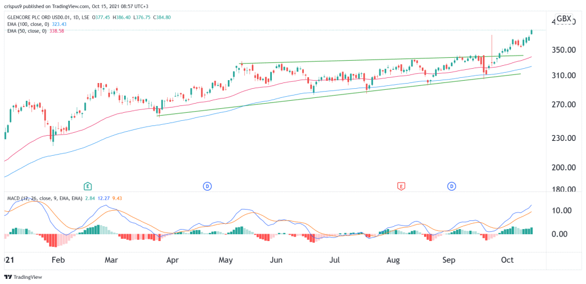Click the 180.00 price axis label
The height and width of the screenshot is (284, 586).
click(x=565, y=189)
